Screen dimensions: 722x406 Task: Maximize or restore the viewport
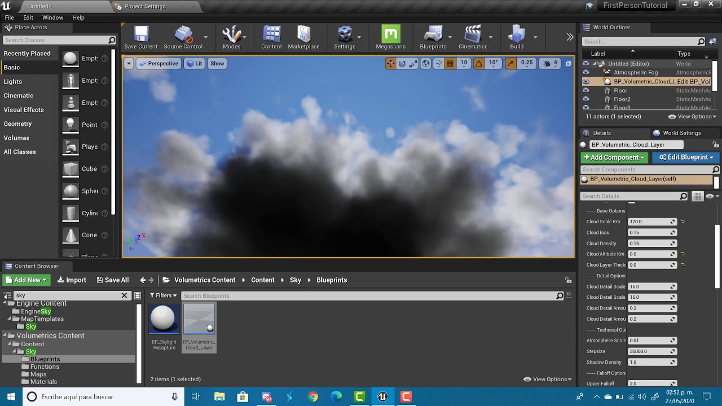point(568,64)
